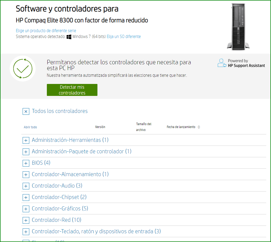Collapse Todos los controladores with X box
This screenshot has height=242, width=271.
click(26, 111)
